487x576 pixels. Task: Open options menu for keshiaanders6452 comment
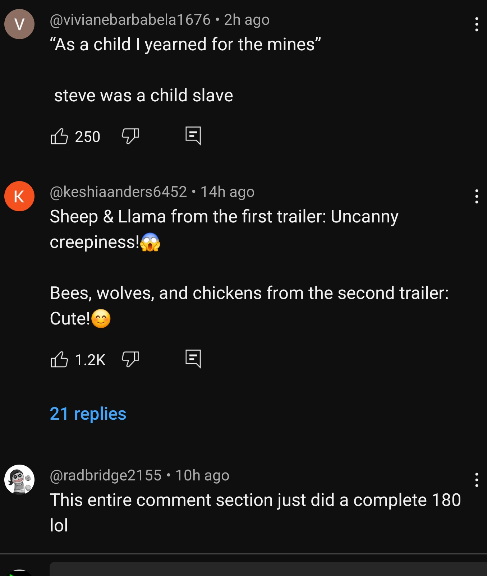click(476, 197)
